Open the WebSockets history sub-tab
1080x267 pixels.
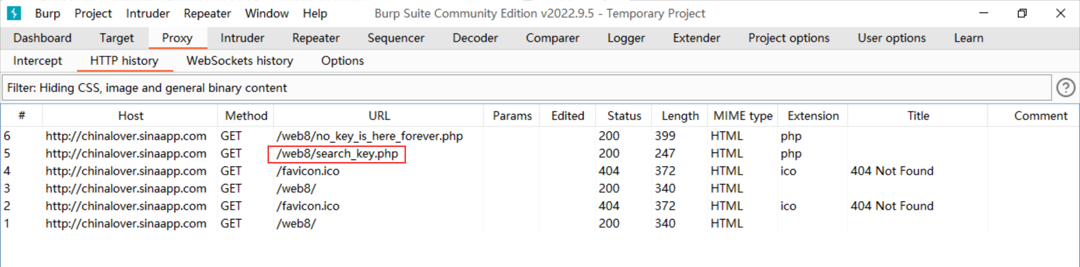[239, 61]
